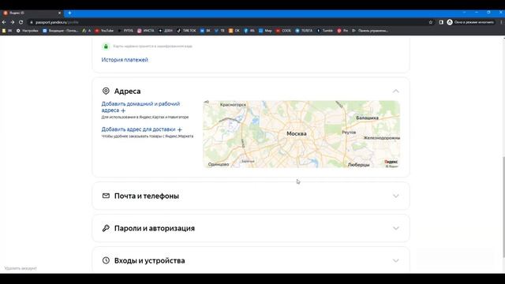This screenshot has height=284, width=505.
Task: Open the OK bookmark
Action: pyautogui.click(x=234, y=31)
